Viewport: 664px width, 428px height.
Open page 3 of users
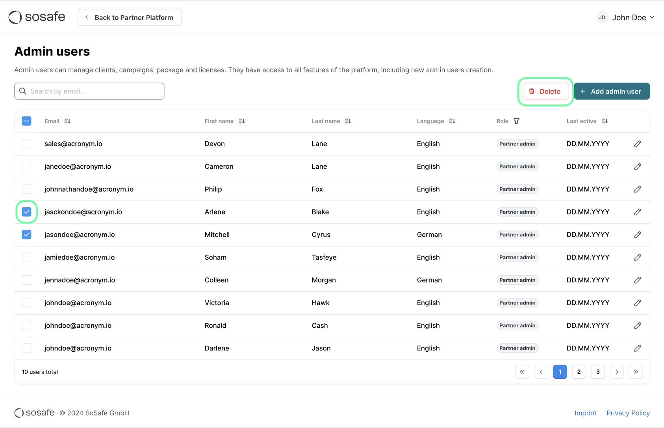click(x=598, y=372)
